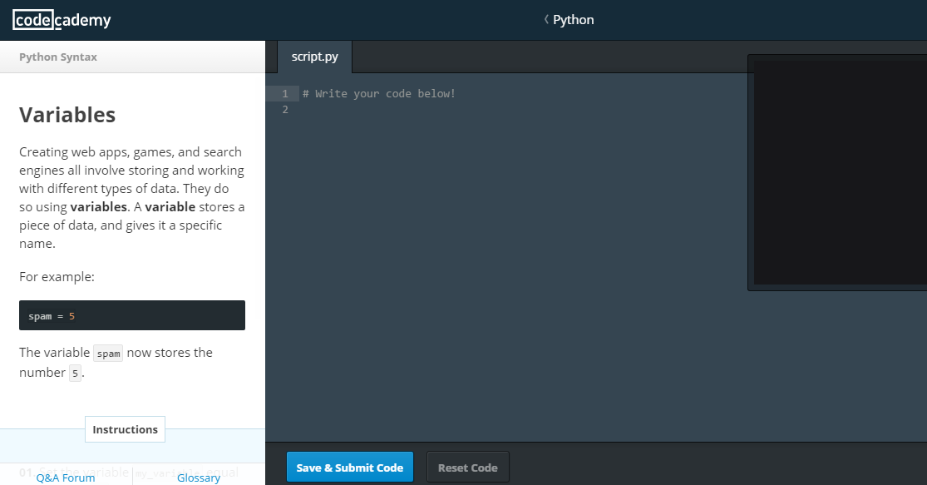Select the script.py tab
The image size is (927, 485).
point(314,57)
